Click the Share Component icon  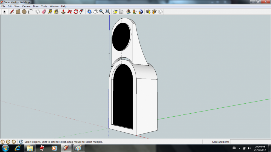pyautogui.click(x=160, y=12)
